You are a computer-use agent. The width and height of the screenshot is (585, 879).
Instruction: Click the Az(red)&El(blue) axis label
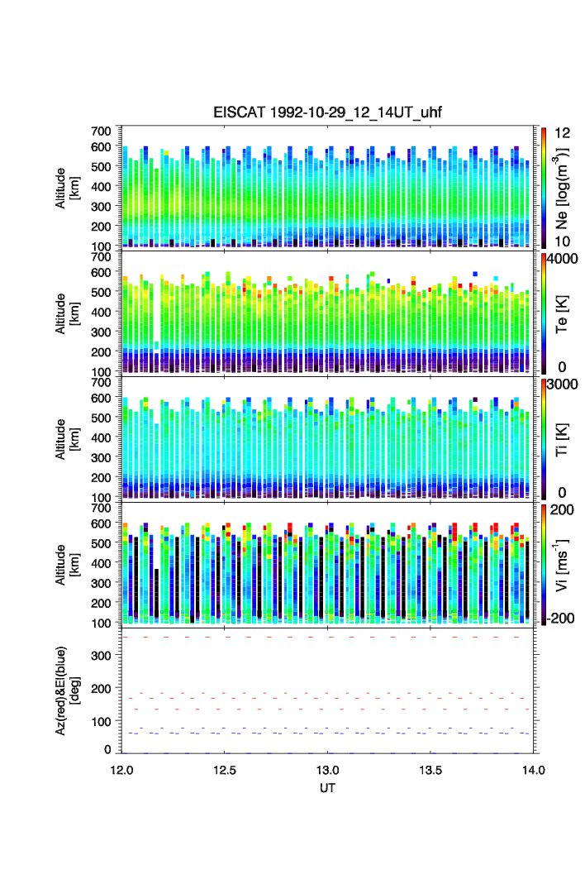[x=66, y=690]
